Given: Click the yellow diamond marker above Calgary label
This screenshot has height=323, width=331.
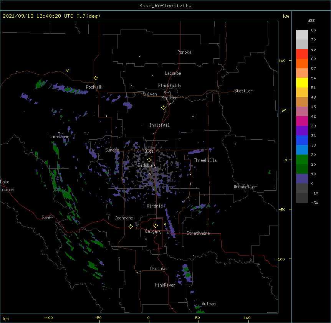Looking at the screenshot, I should (156, 226).
